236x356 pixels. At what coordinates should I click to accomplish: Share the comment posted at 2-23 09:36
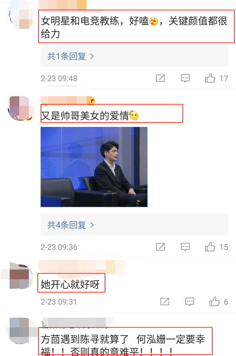click(160, 247)
